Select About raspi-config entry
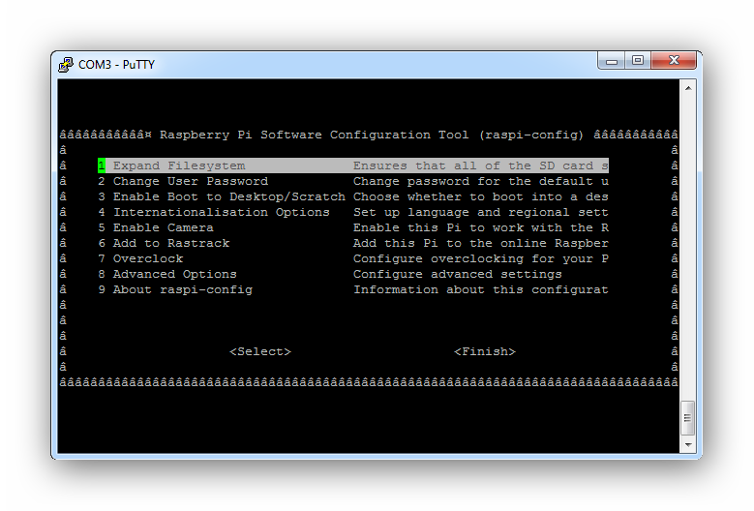The height and width of the screenshot is (511, 754). [x=182, y=289]
